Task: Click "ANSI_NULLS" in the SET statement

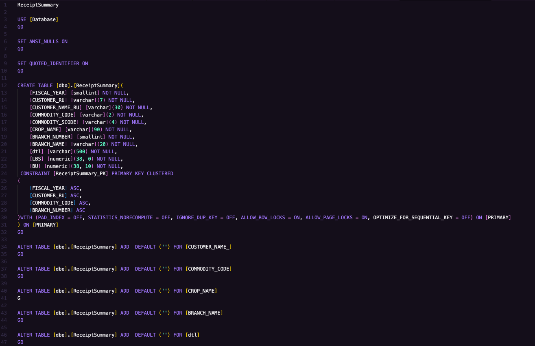Action: pyautogui.click(x=44, y=42)
